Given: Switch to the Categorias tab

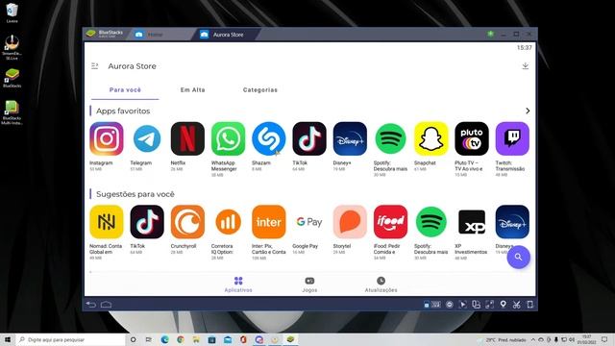Looking at the screenshot, I should pos(260,89).
